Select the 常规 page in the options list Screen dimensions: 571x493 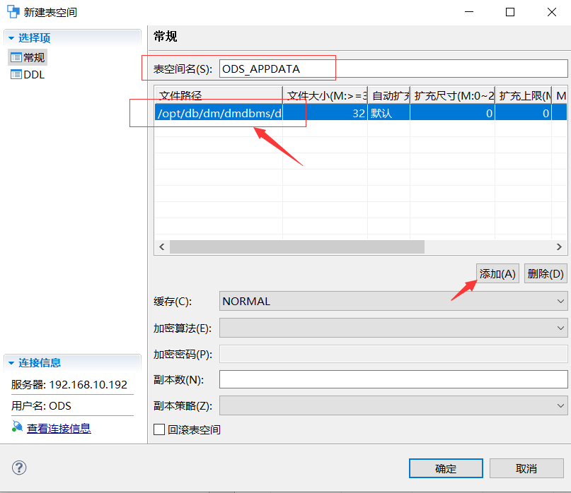click(x=28, y=57)
